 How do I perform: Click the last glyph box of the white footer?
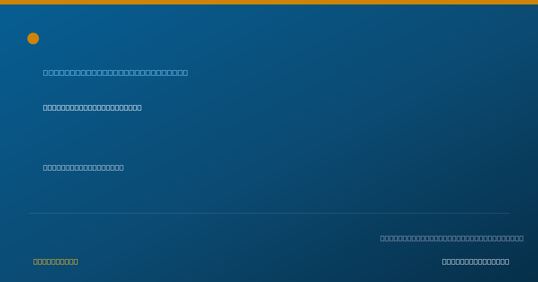click(507, 261)
